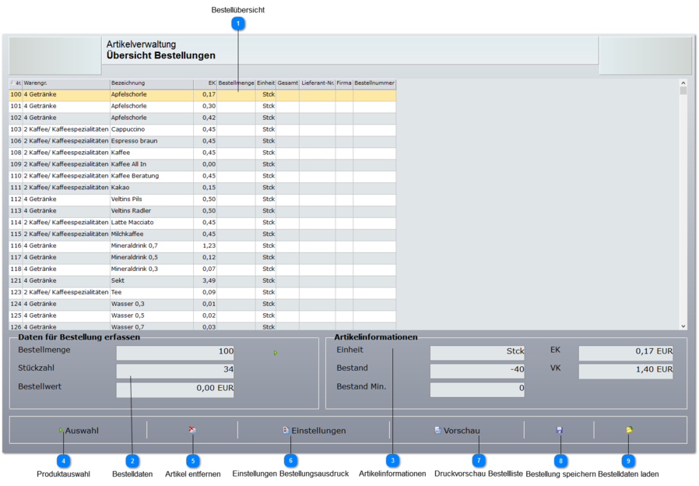Open the Vorschau print preview

pos(457,430)
